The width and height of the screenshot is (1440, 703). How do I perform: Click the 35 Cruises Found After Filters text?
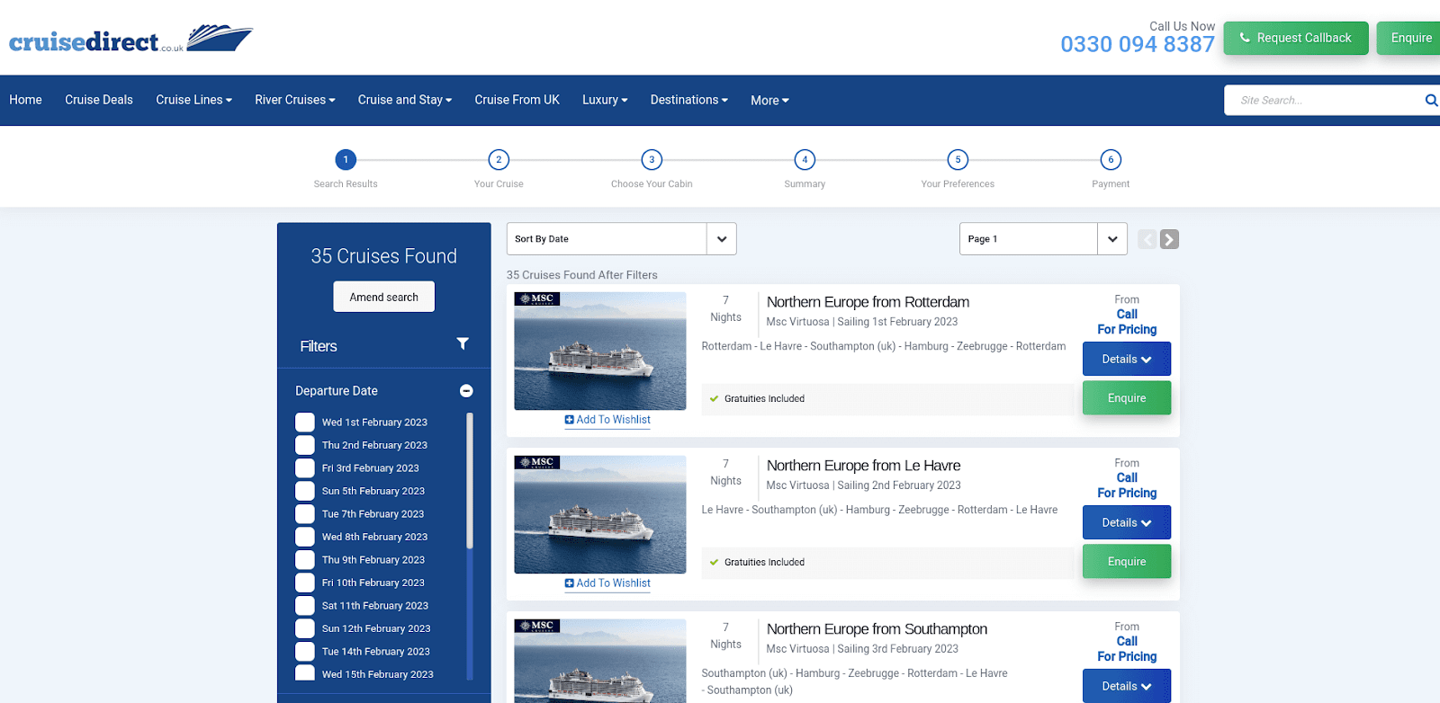(582, 275)
